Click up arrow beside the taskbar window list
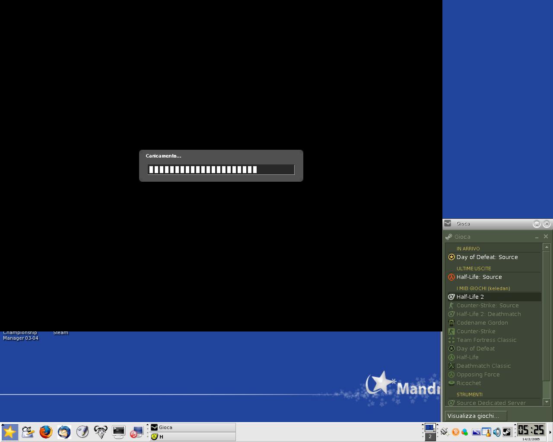 click(147, 426)
